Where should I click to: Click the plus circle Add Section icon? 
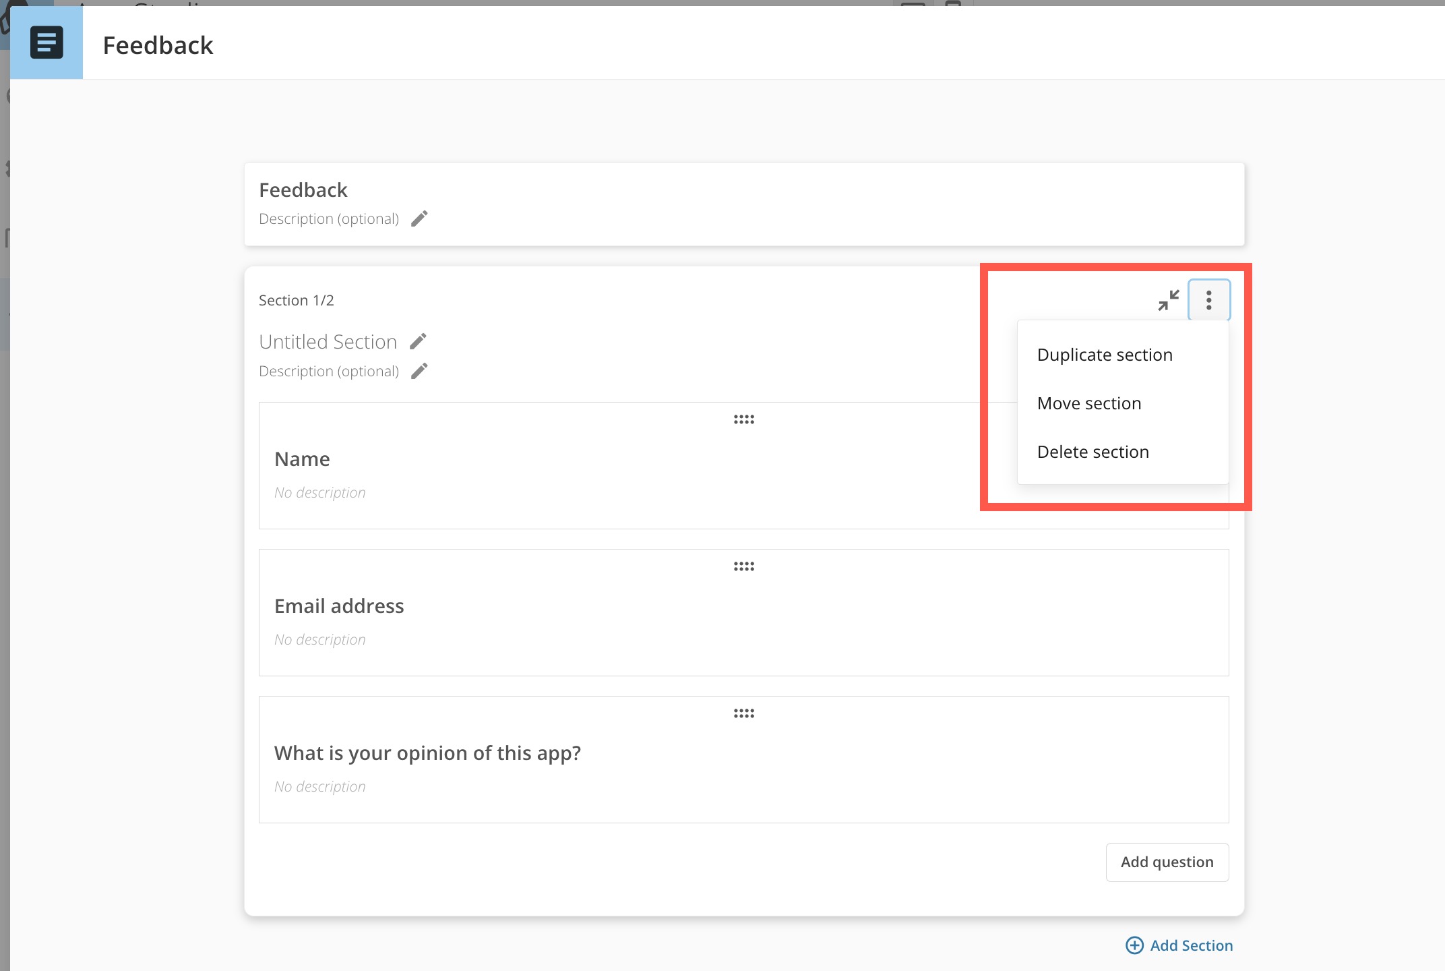click(1134, 945)
